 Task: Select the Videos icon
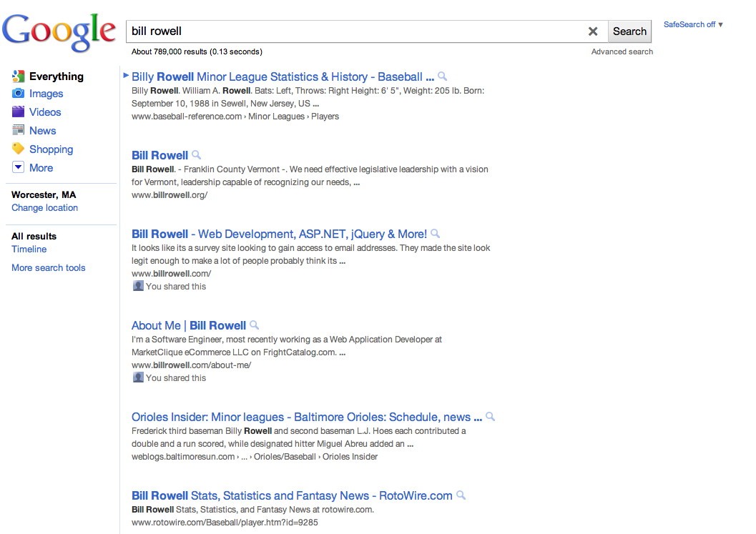(19, 112)
